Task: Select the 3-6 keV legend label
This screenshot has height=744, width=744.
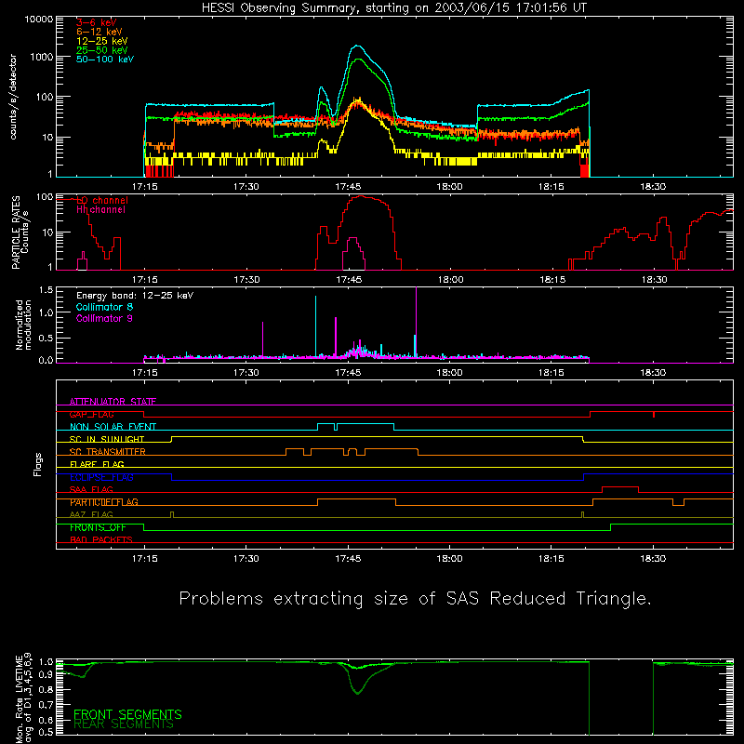Action: [97, 22]
